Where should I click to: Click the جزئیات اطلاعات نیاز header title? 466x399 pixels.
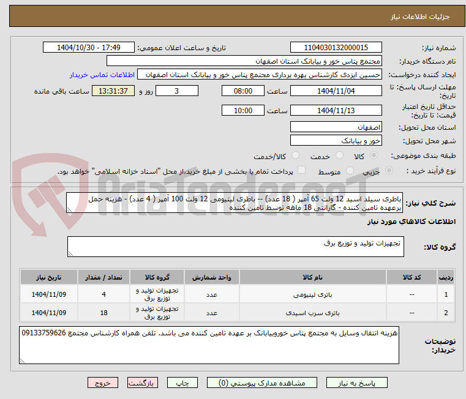420,17
